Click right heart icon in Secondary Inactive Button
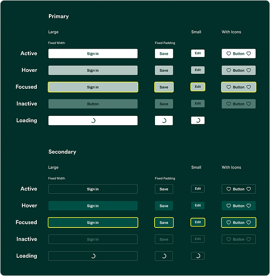 249,239
